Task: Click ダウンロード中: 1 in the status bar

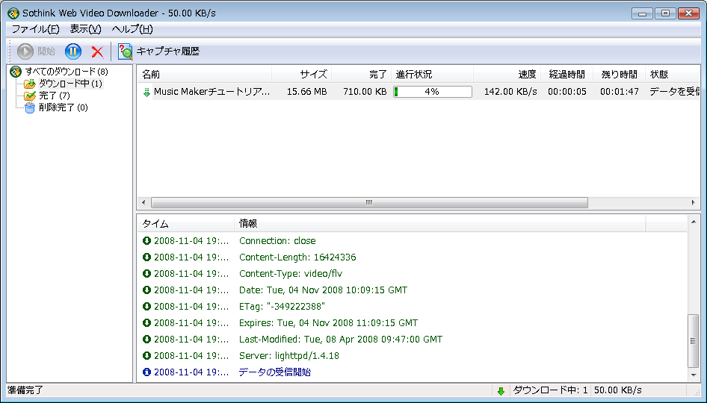Action: coord(550,390)
